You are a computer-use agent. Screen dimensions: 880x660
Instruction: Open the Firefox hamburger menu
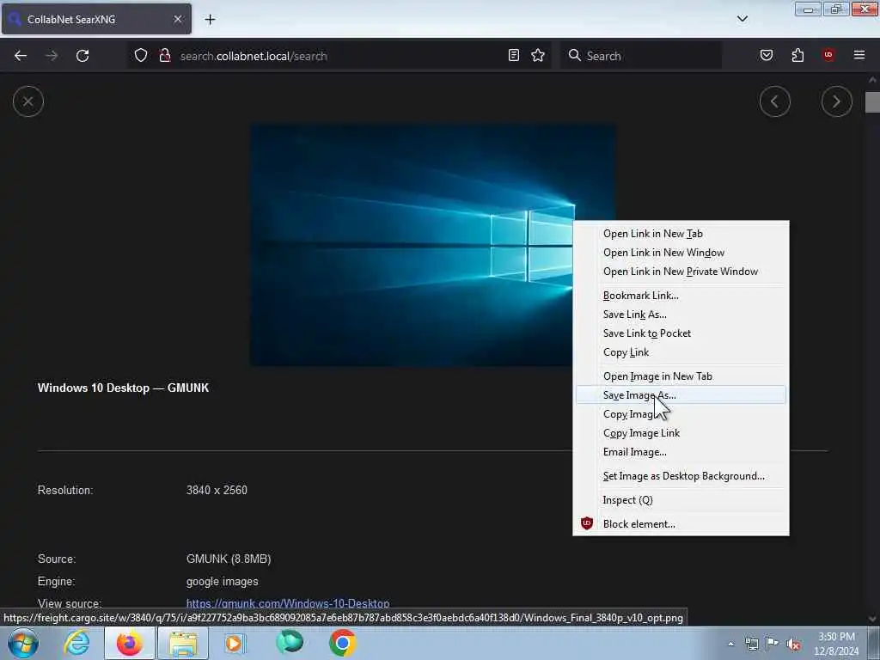[859, 55]
